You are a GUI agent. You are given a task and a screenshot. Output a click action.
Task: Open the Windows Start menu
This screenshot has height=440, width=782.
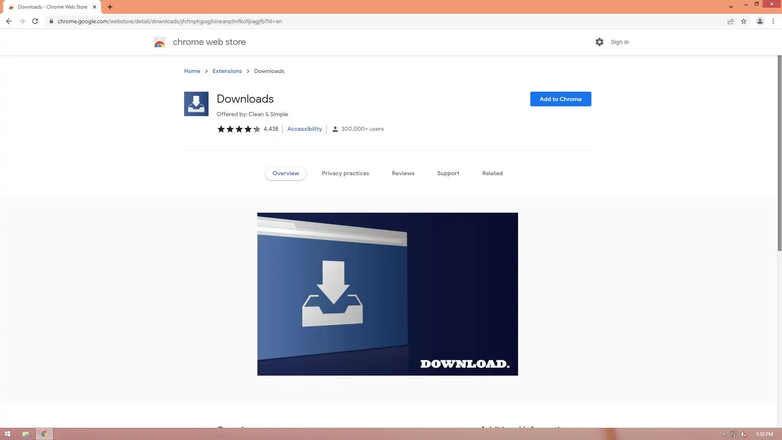[7, 434]
